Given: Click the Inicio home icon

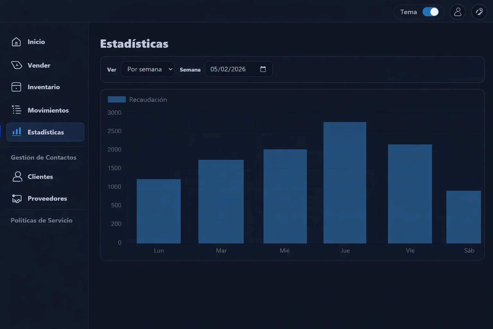Looking at the screenshot, I should (16, 42).
